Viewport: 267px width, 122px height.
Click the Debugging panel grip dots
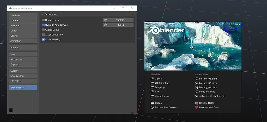pos(133,14)
